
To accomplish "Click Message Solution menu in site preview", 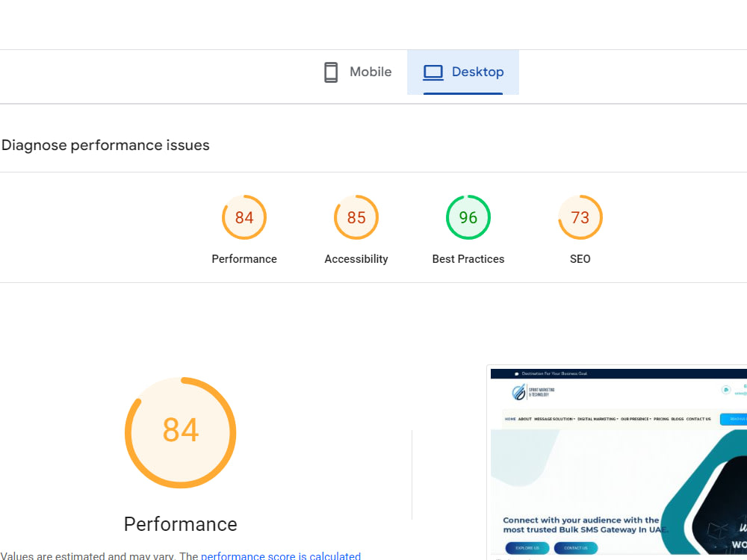I will [x=554, y=419].
